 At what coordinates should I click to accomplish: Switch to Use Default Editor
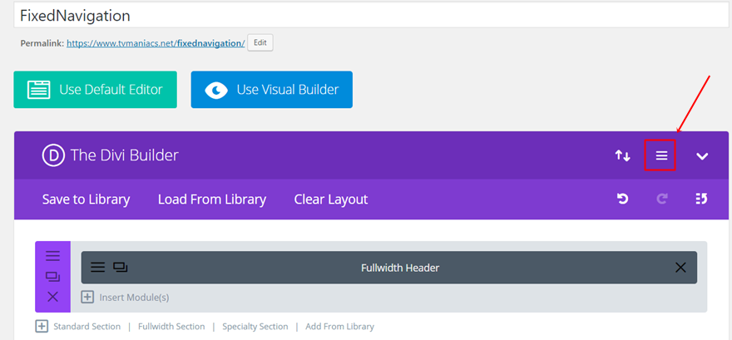pos(95,90)
